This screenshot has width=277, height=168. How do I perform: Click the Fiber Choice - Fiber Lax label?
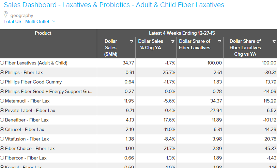tap(30, 149)
